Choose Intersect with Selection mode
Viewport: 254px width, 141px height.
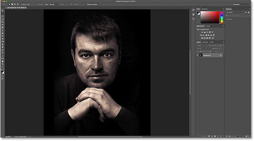pos(18,4)
